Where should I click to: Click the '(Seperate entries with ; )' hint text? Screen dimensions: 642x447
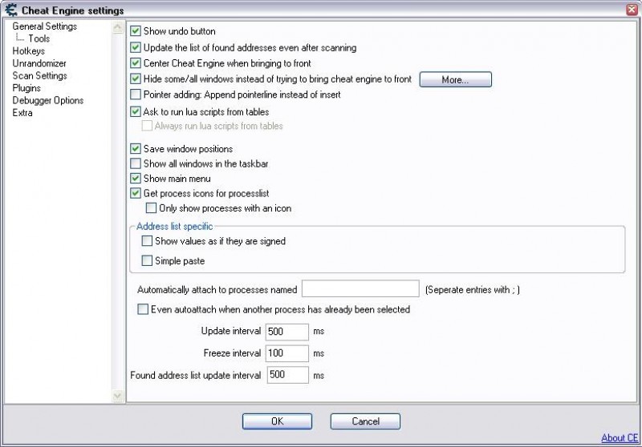point(473,290)
